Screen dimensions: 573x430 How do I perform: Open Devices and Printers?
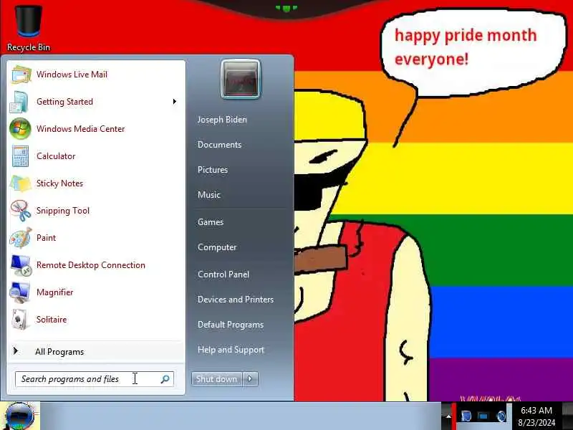point(236,300)
